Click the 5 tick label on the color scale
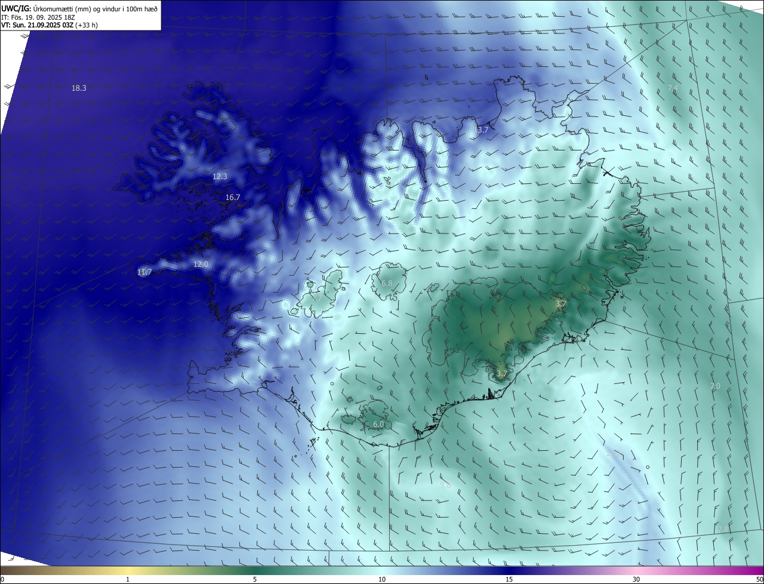Viewport: 764px width, 584px height. (255, 579)
